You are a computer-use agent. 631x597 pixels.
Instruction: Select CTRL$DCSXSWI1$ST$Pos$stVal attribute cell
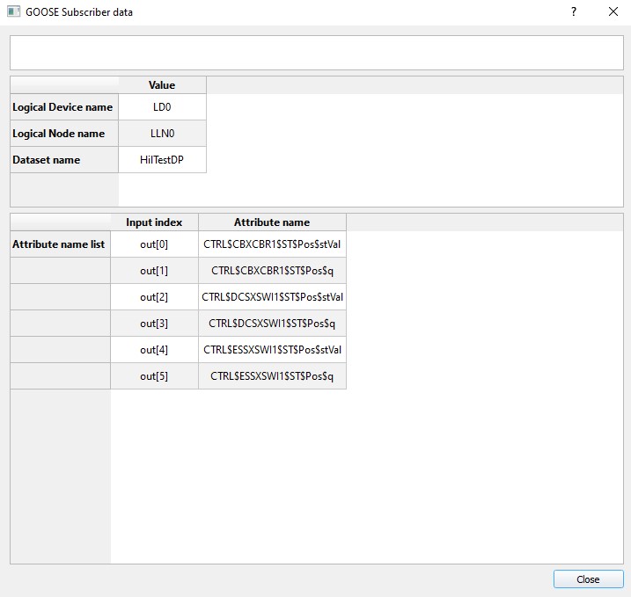[x=272, y=297]
